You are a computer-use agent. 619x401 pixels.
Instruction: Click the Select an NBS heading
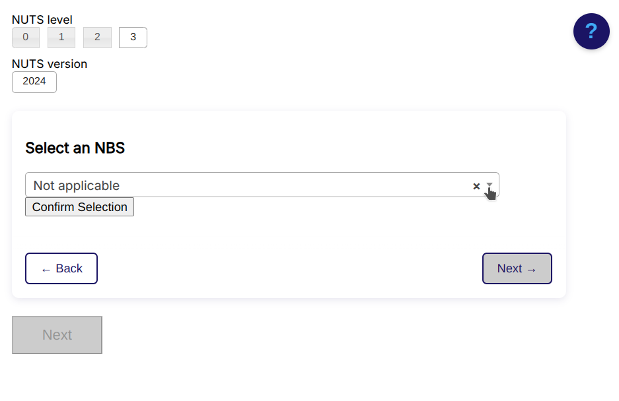75,148
